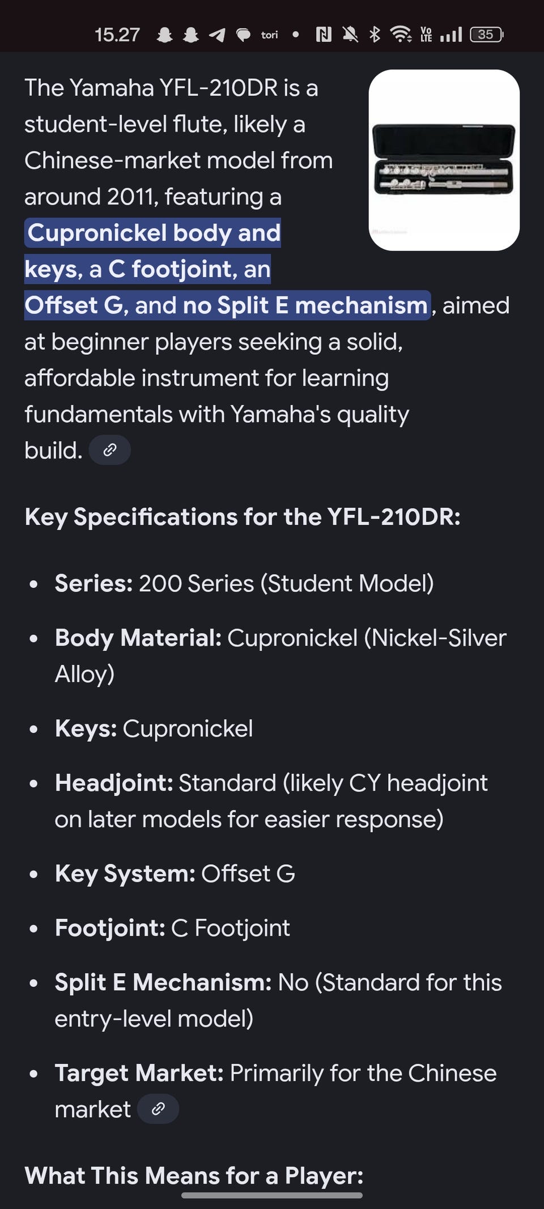Tap the second Snapchat ghost notification icon
The height and width of the screenshot is (1209, 544).
click(x=191, y=35)
